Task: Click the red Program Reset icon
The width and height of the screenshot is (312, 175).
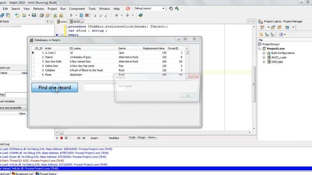Action: click(87, 15)
